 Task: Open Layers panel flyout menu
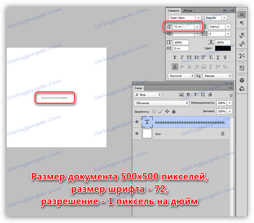[x=230, y=88]
